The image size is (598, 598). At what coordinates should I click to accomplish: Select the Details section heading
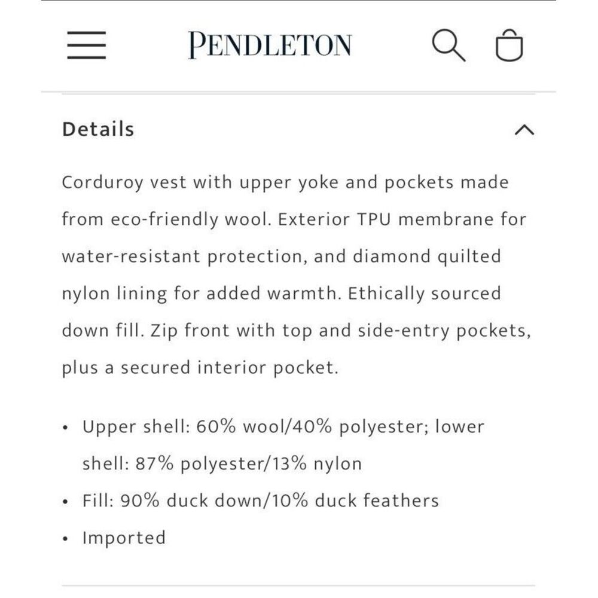[97, 129]
